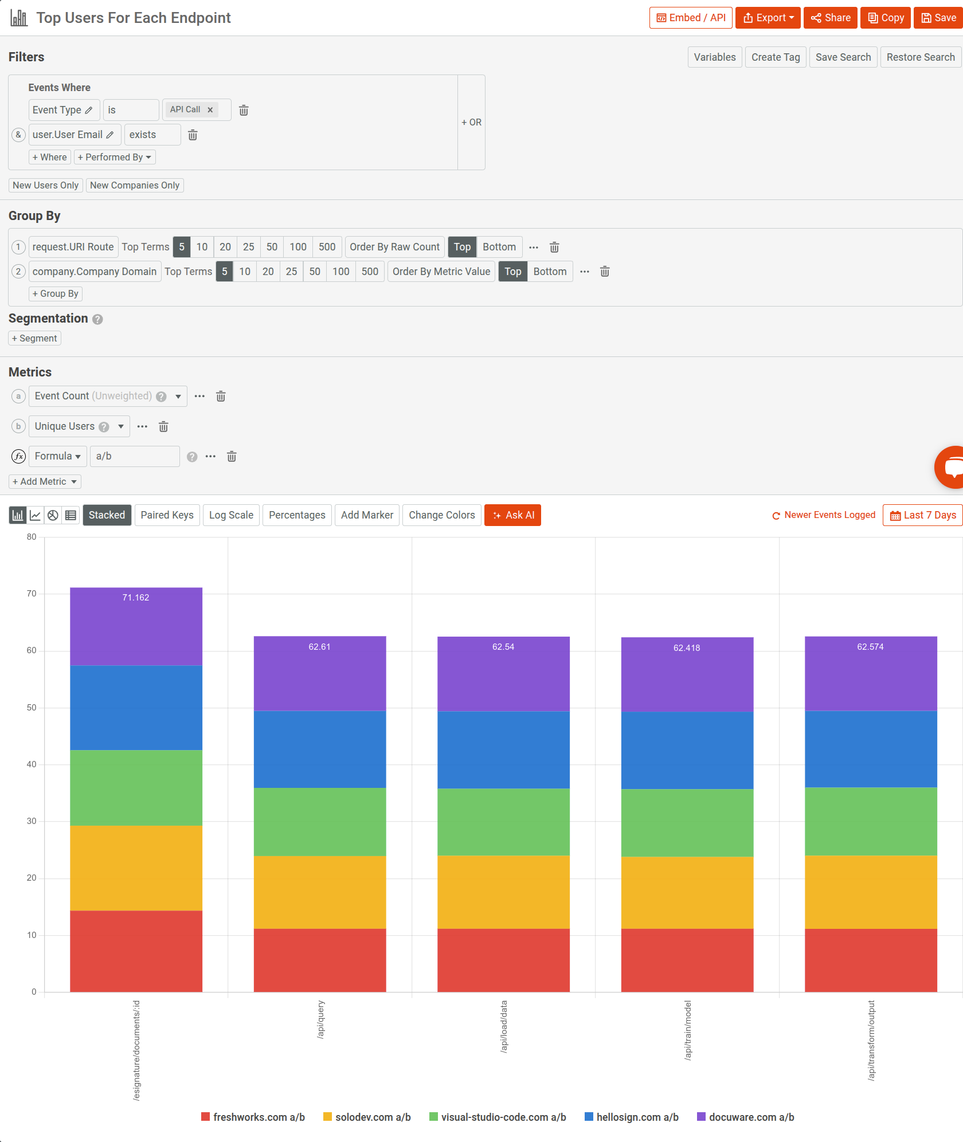Viewport: 963px width, 1142px height.
Task: Delete the API Call filter with trash icon
Action: pyautogui.click(x=244, y=110)
